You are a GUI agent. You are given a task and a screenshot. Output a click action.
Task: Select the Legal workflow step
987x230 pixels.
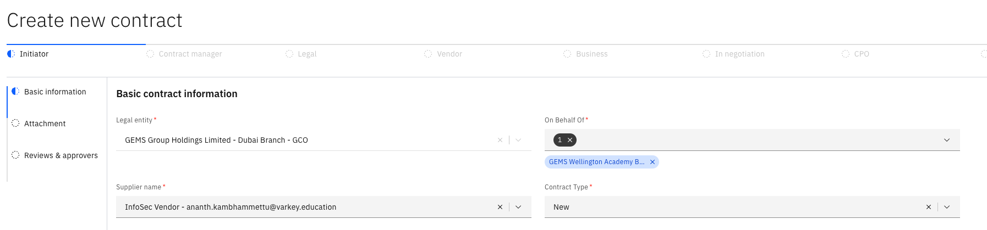coord(307,54)
